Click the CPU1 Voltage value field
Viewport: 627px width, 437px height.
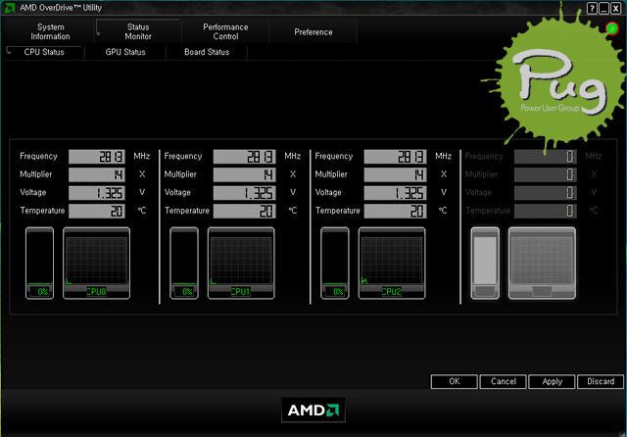tap(244, 193)
